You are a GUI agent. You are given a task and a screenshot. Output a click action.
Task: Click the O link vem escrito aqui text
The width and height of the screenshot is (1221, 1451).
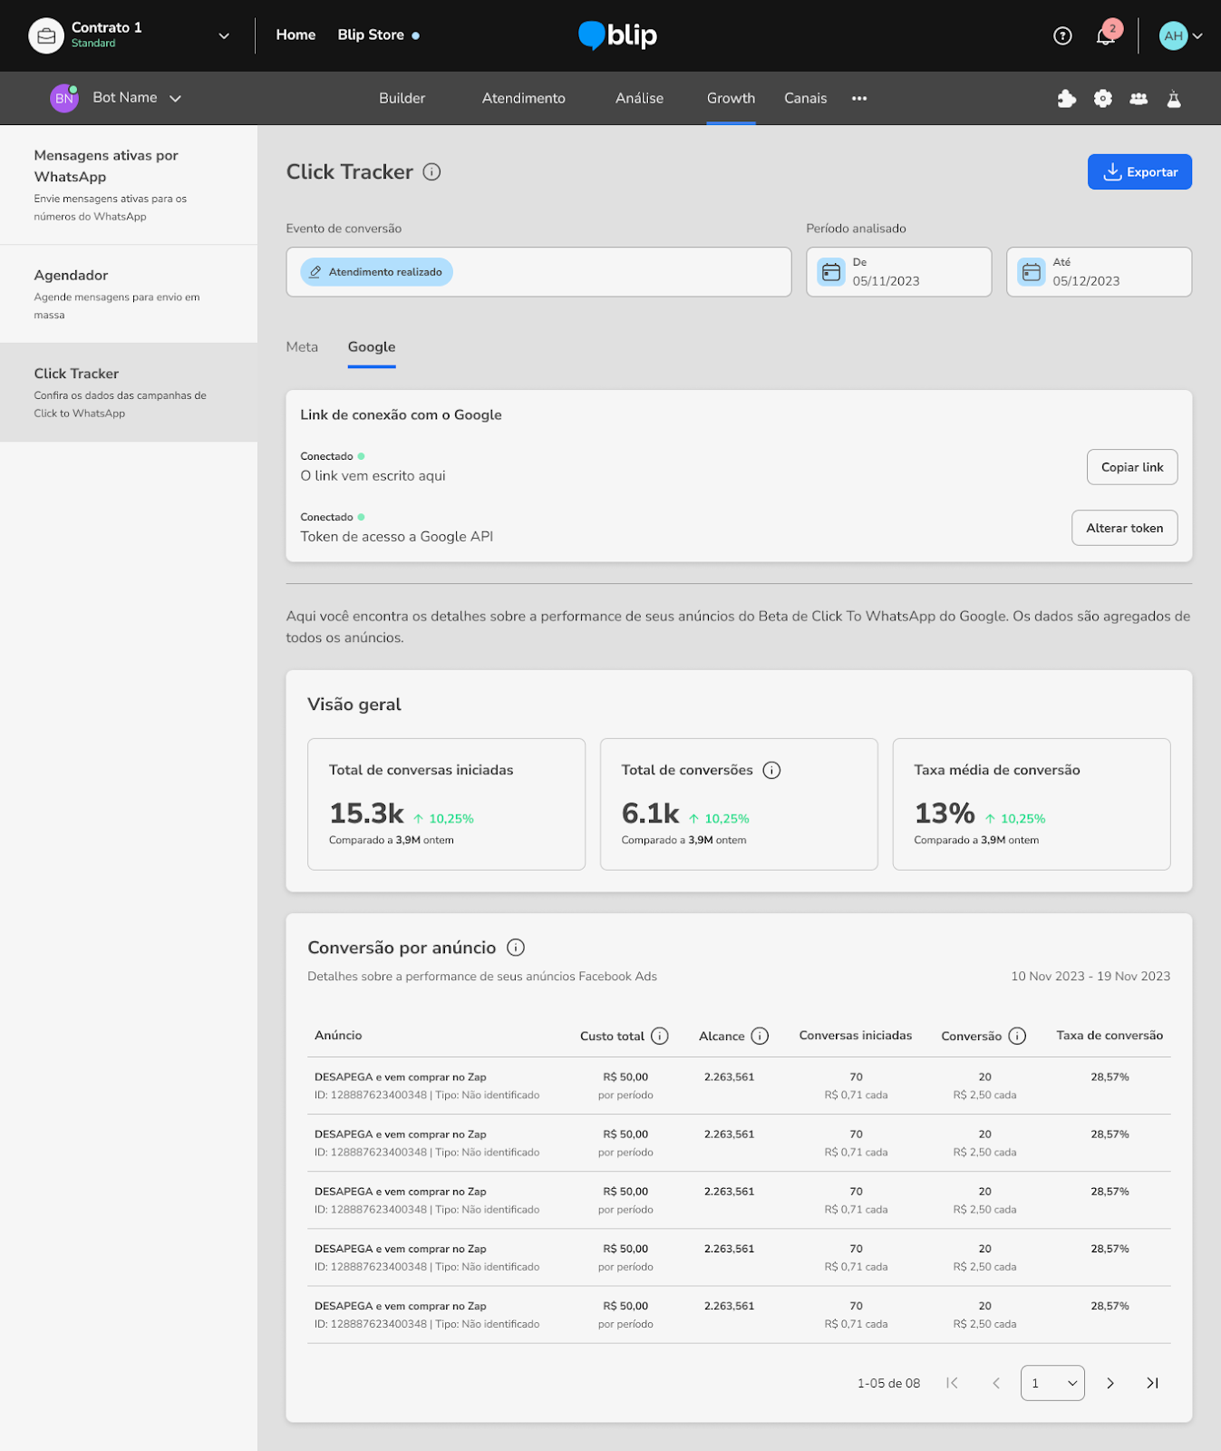pos(373,475)
